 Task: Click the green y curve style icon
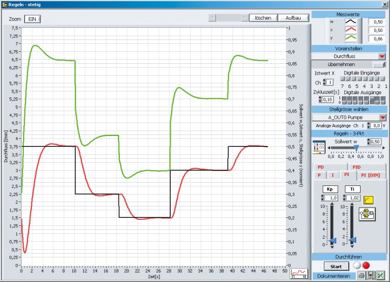tap(352, 39)
